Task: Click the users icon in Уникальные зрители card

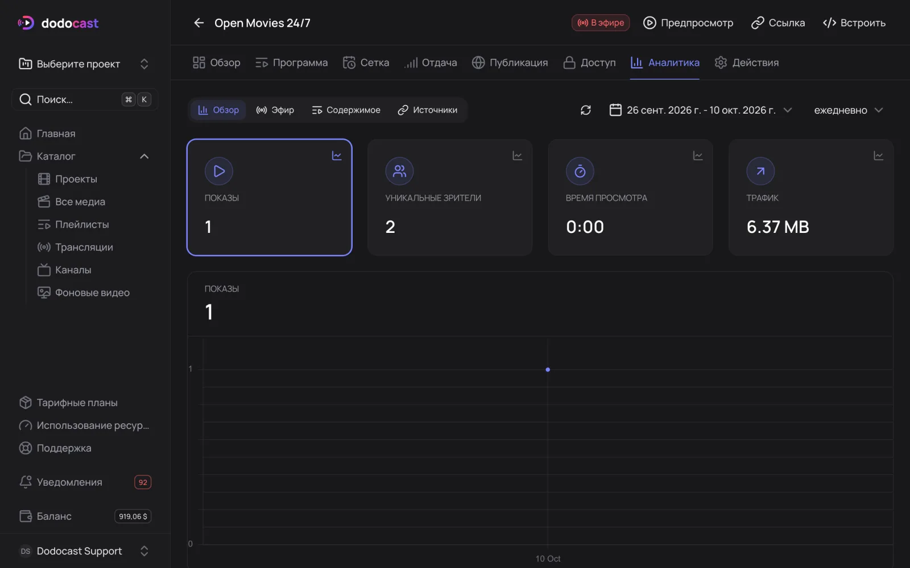Action: click(x=399, y=171)
